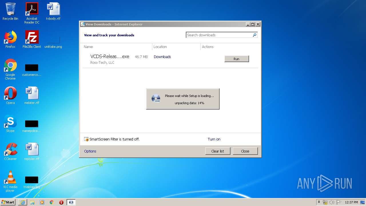Open network status tray icon
The width and height of the screenshot is (366, 206).
(x=325, y=202)
